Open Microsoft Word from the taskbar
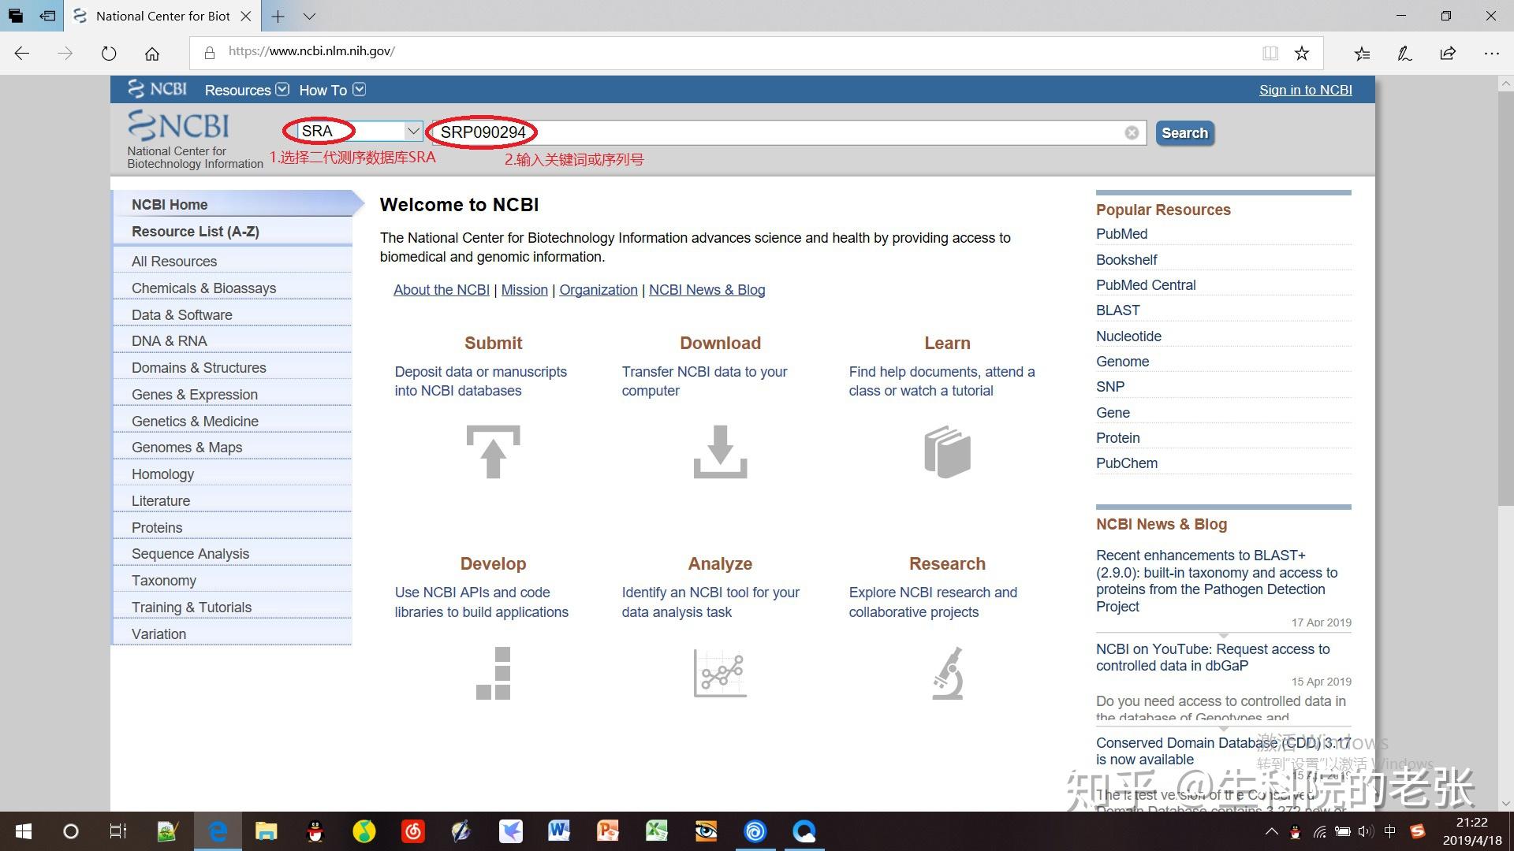Screen dimensions: 1514x851 pyautogui.click(x=559, y=831)
